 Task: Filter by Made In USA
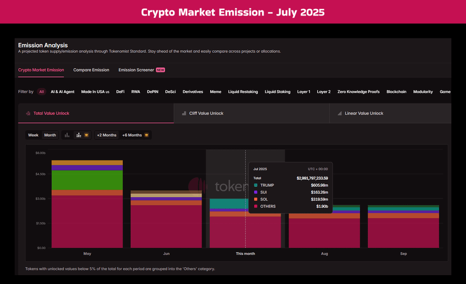[95, 92]
